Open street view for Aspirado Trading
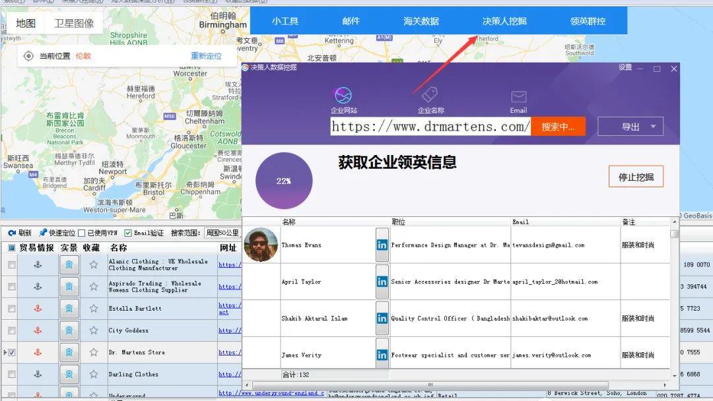 (x=69, y=286)
